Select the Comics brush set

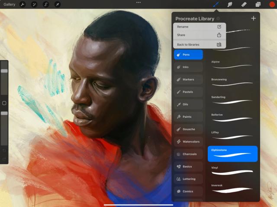click(x=188, y=191)
